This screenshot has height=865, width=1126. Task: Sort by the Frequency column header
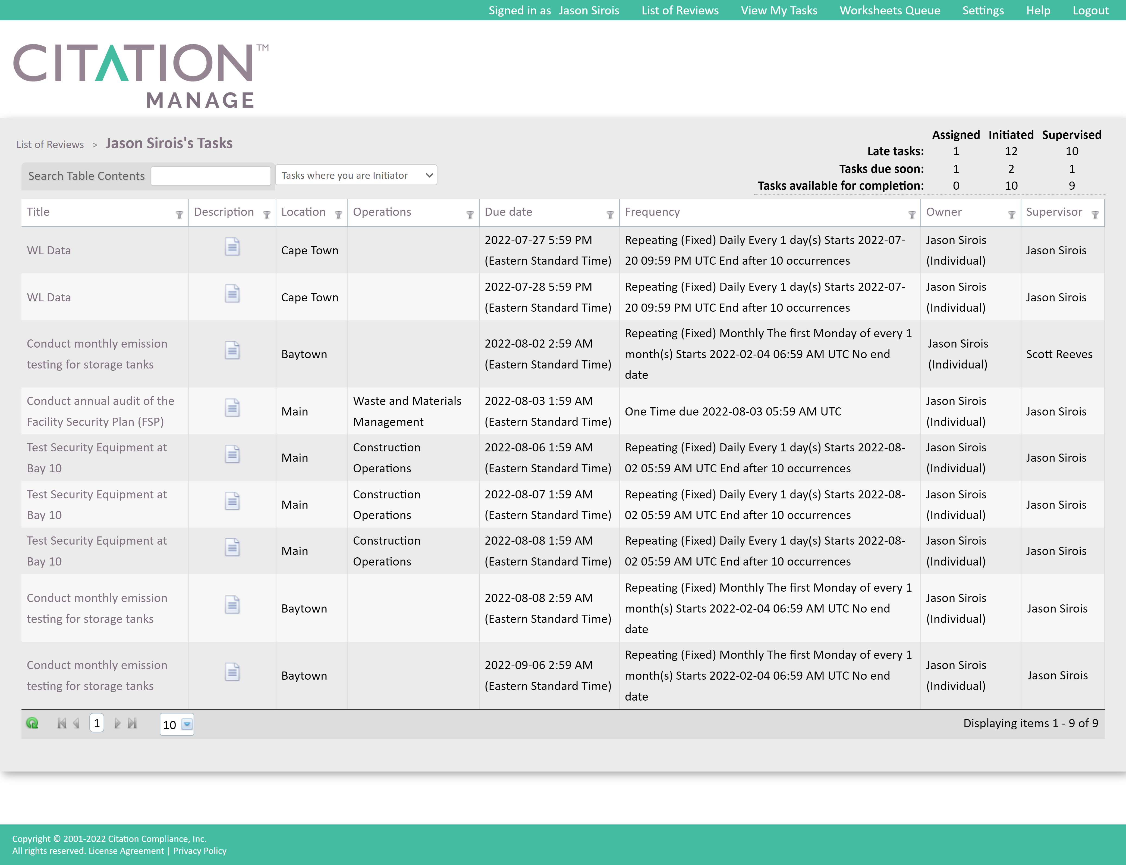click(x=652, y=212)
